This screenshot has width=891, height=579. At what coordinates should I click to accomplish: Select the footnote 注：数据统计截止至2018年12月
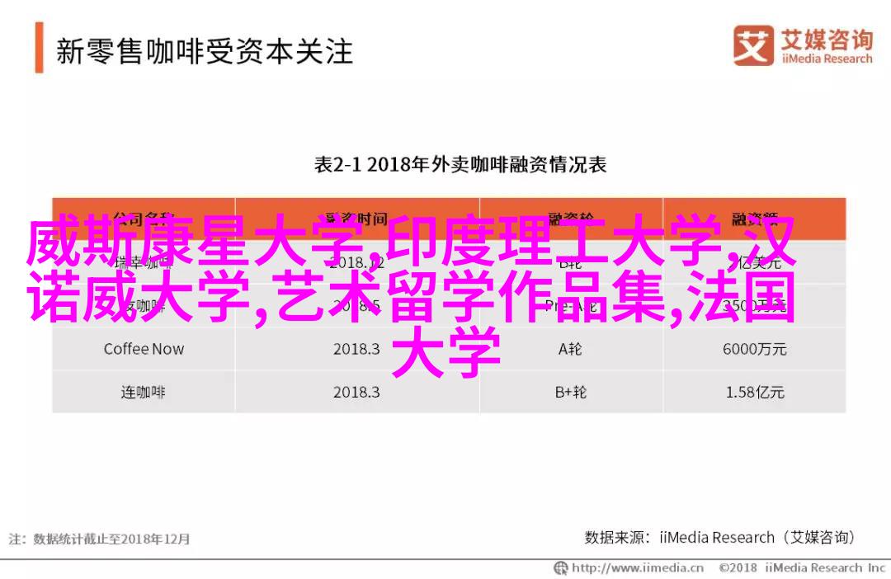99,539
